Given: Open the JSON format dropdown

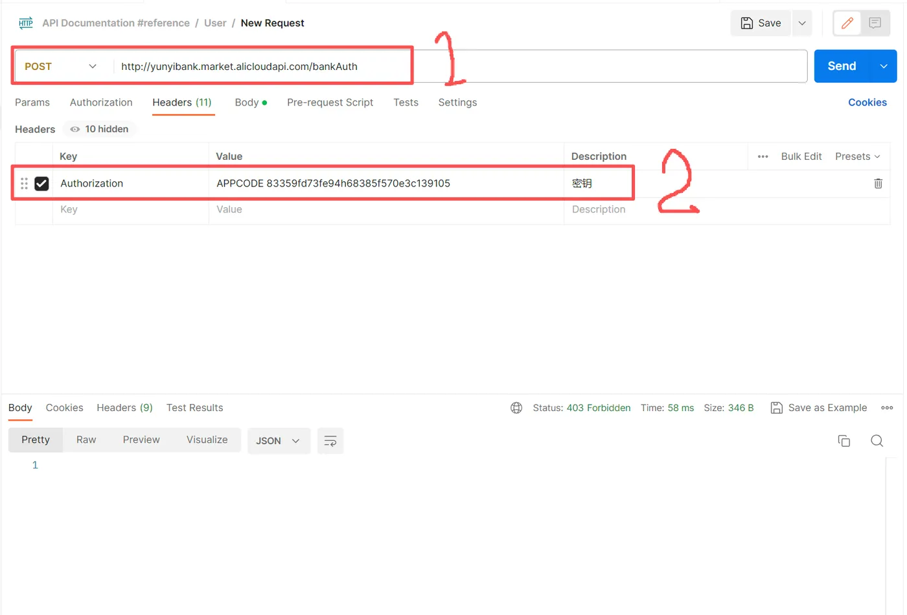Looking at the screenshot, I should pos(278,441).
